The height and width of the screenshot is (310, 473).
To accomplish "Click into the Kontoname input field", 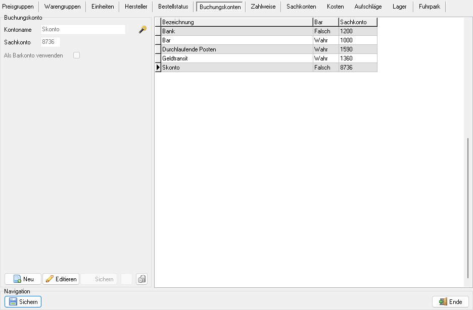I will tap(83, 30).
